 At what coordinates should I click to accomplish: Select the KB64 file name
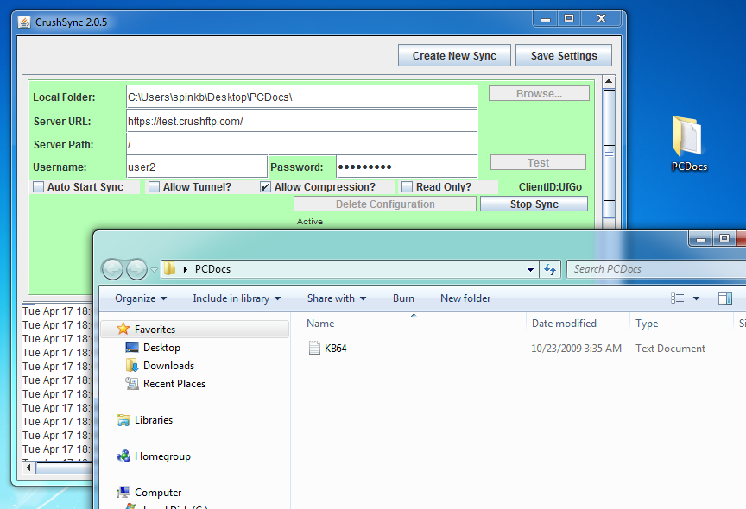point(335,349)
